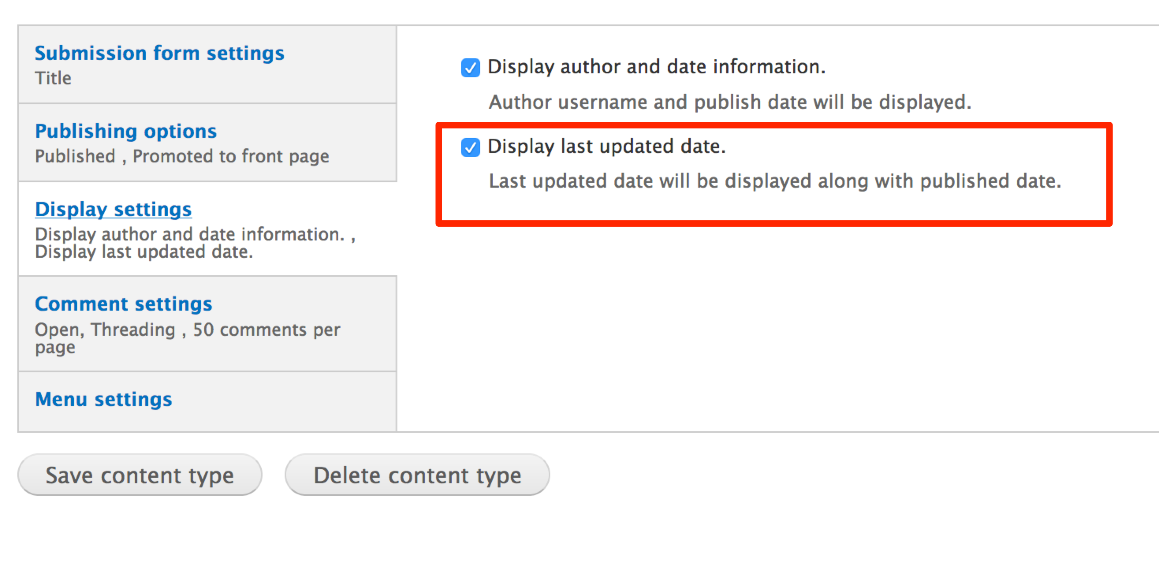Click the Display settings summary text
This screenshot has width=1159, height=585.
pyautogui.click(x=194, y=243)
